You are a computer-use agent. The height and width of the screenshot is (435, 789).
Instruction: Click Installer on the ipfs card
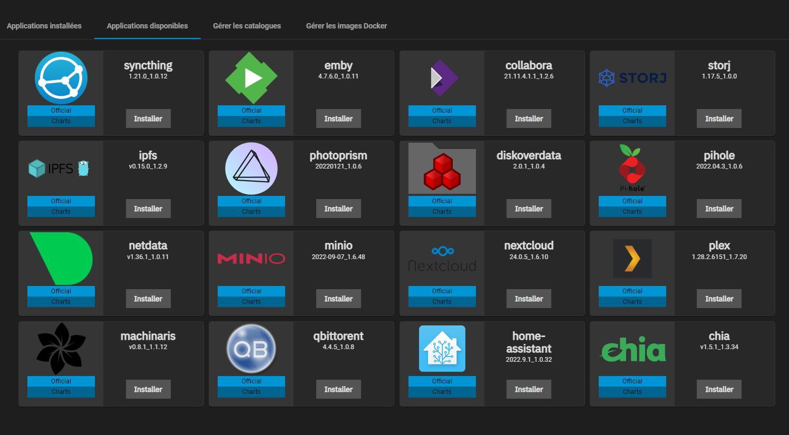148,209
